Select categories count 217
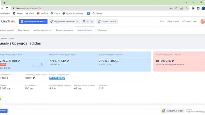Screen dimensions: 205x115 pos(101,88)
